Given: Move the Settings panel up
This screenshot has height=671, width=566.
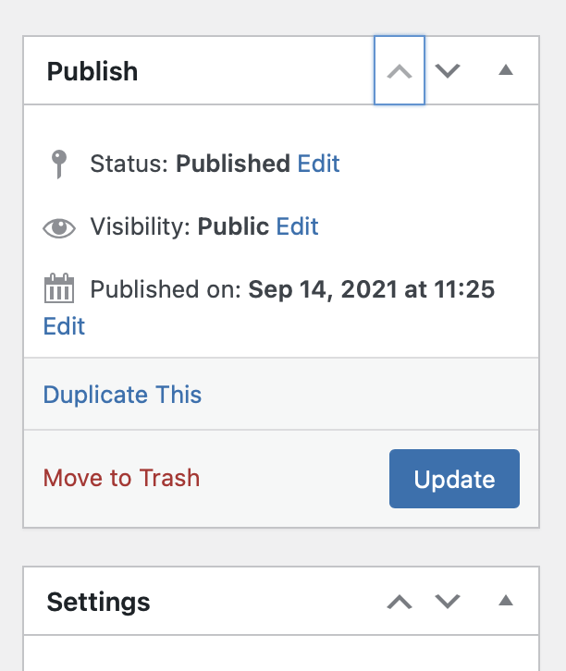Looking at the screenshot, I should coord(400,602).
